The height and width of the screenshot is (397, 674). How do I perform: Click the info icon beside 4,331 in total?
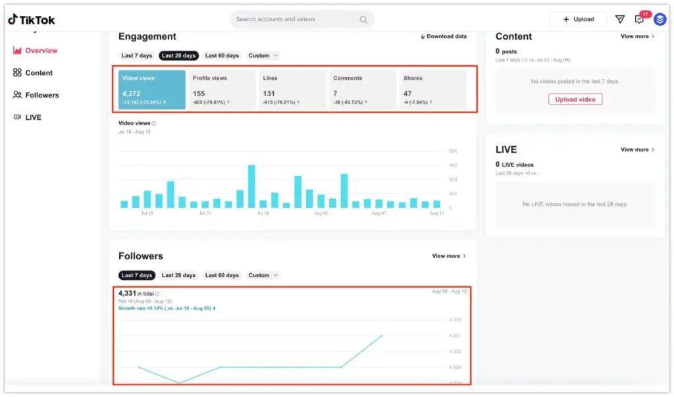pyautogui.click(x=157, y=294)
